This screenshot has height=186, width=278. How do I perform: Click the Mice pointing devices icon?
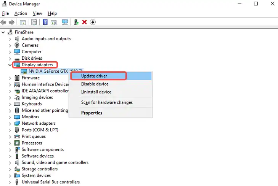17,110
